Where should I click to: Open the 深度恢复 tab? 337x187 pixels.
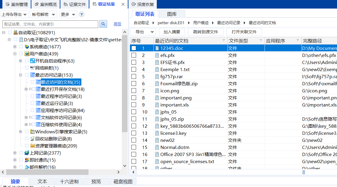coord(143,4)
